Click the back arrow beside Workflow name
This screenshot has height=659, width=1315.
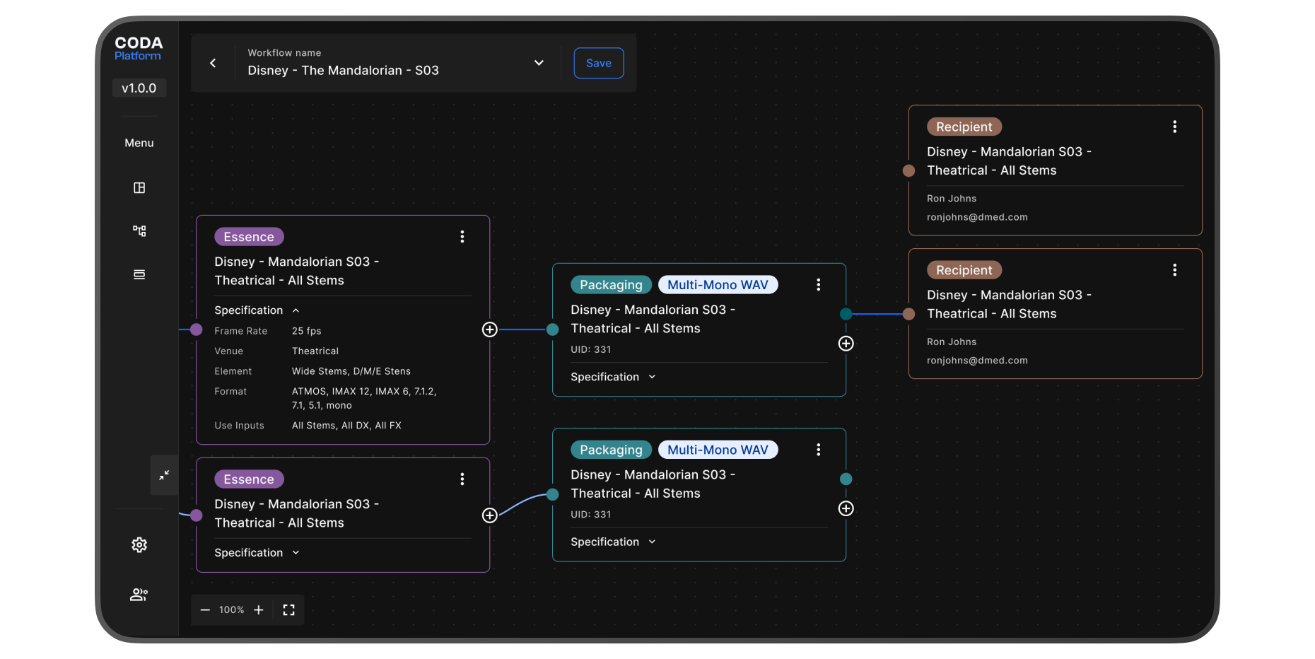tap(213, 63)
